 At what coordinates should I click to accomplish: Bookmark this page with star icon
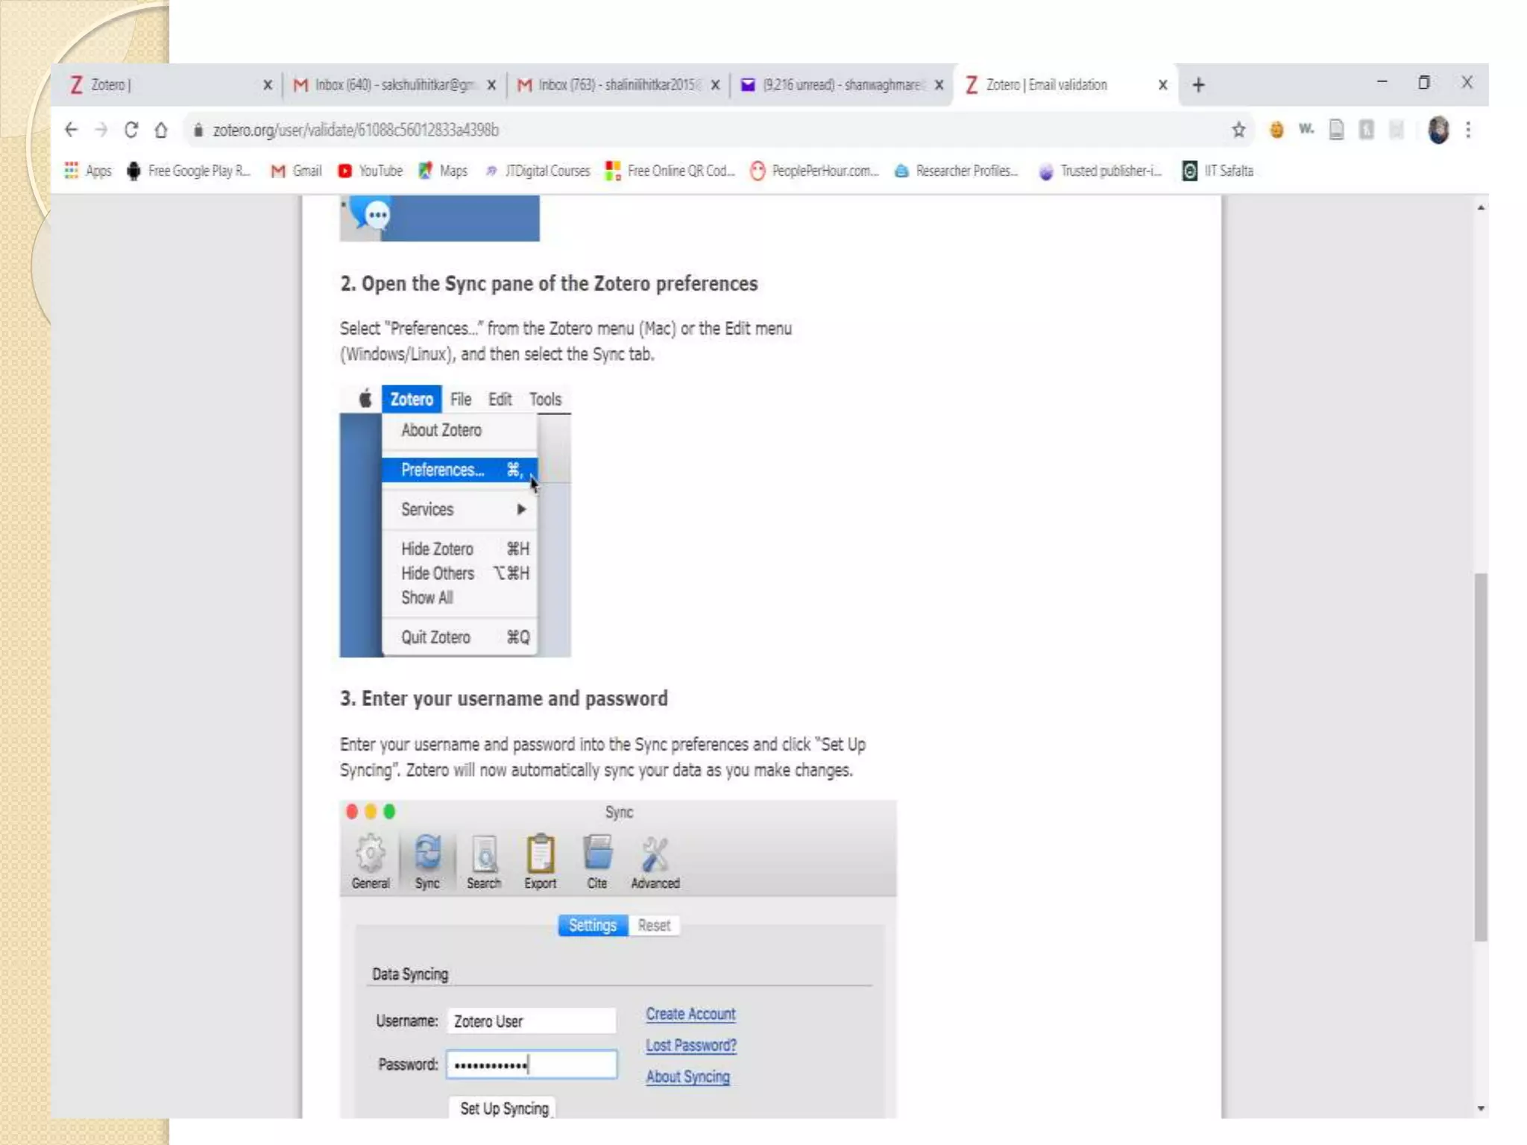[1238, 130]
